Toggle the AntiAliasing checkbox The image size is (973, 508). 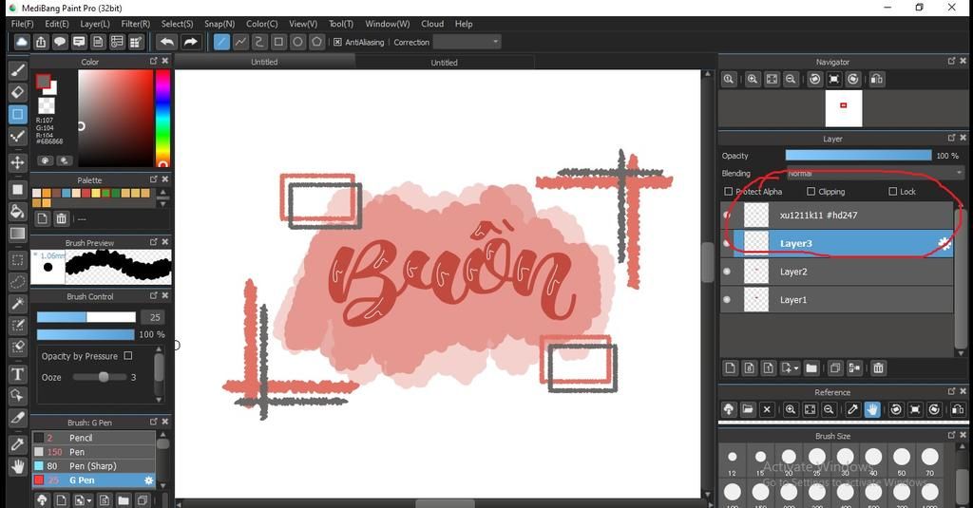337,42
